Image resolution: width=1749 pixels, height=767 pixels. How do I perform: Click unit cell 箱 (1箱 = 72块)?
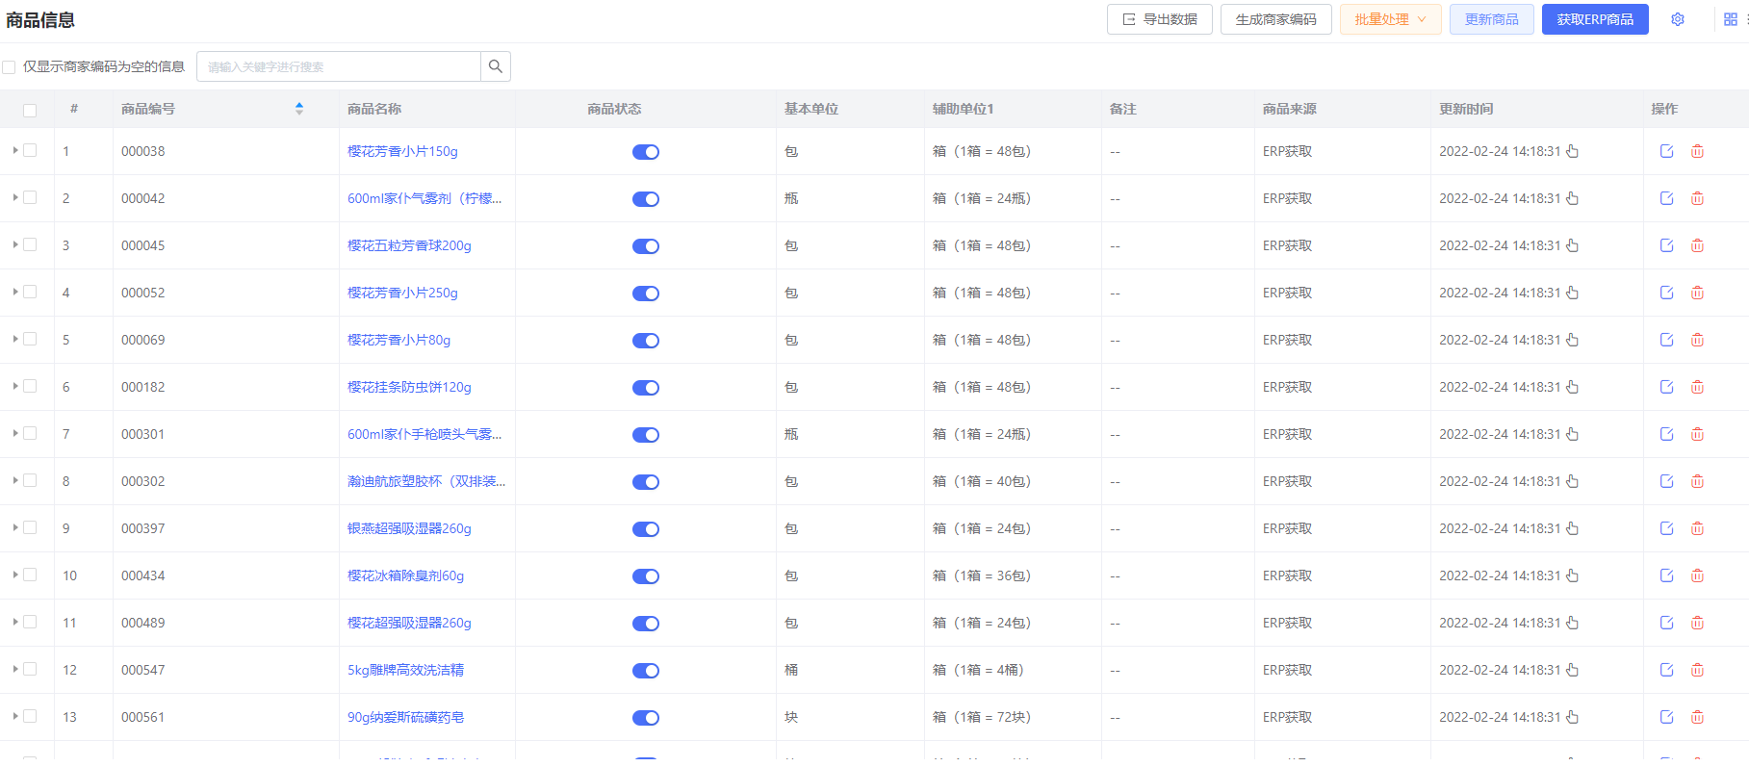(981, 717)
